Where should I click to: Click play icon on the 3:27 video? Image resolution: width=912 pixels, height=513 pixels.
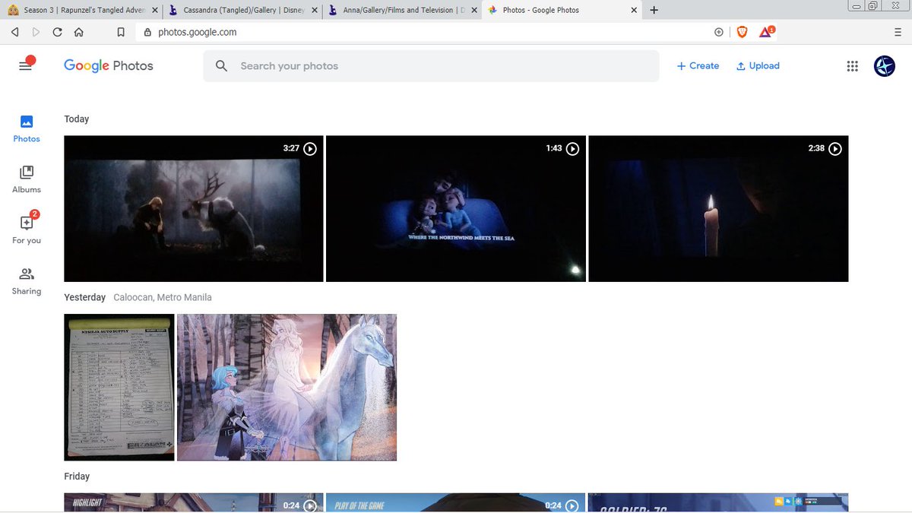[x=310, y=149]
